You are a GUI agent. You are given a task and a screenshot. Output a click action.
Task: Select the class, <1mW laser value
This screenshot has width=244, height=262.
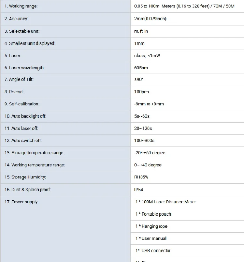[147, 56]
